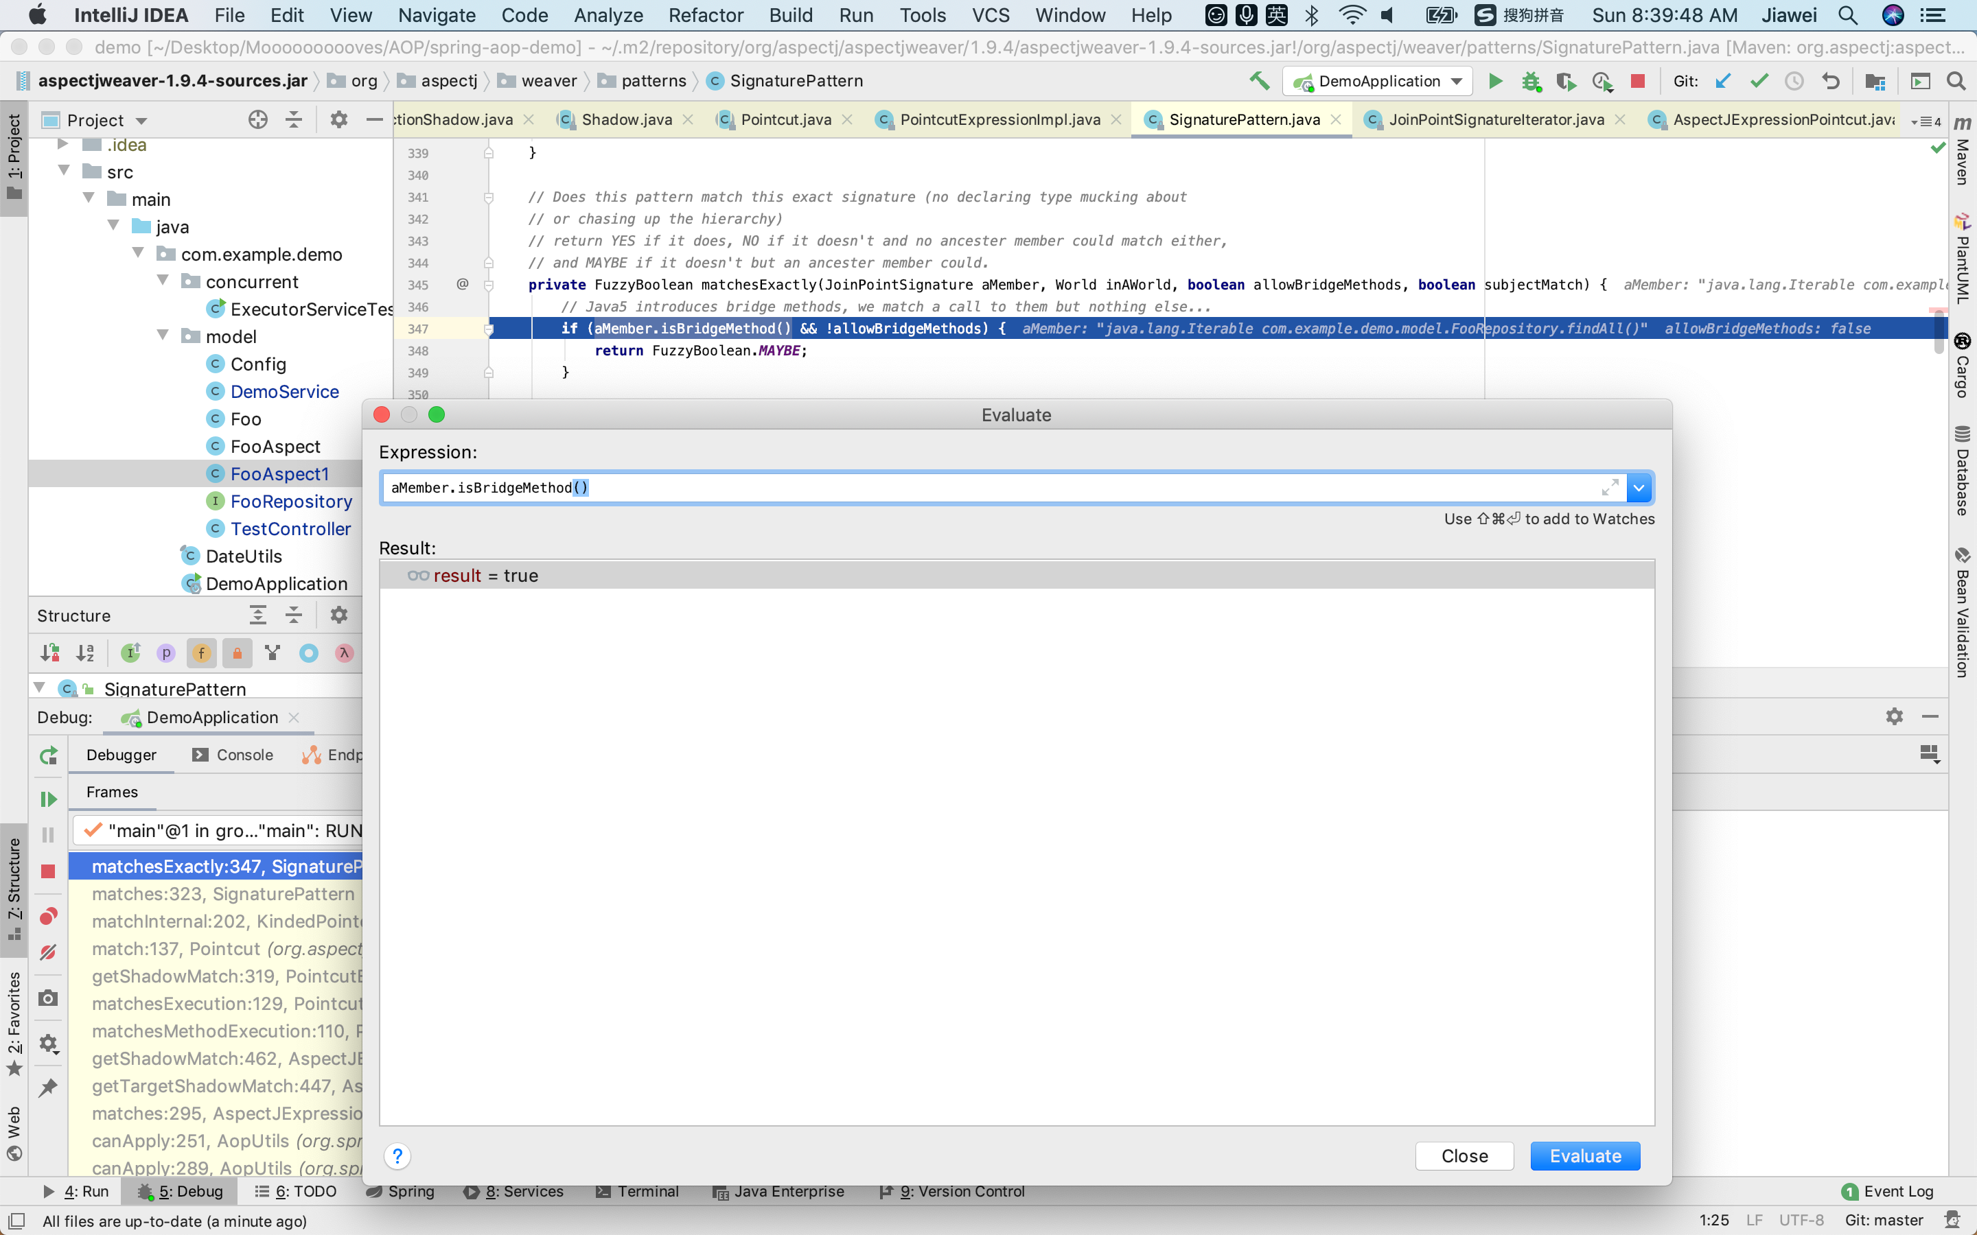Click Pin Tab icon in Debug sidebar

[x=48, y=1087]
